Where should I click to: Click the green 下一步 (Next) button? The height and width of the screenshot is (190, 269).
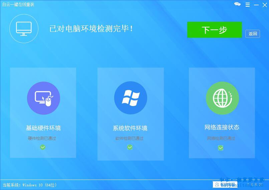[214, 30]
